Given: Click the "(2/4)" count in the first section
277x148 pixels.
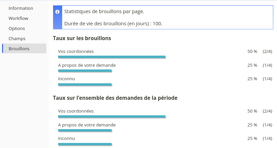Looking at the screenshot, I should point(268,52).
